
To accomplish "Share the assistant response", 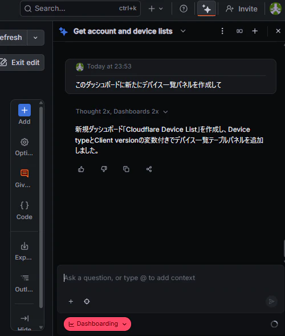I will pyautogui.click(x=149, y=169).
